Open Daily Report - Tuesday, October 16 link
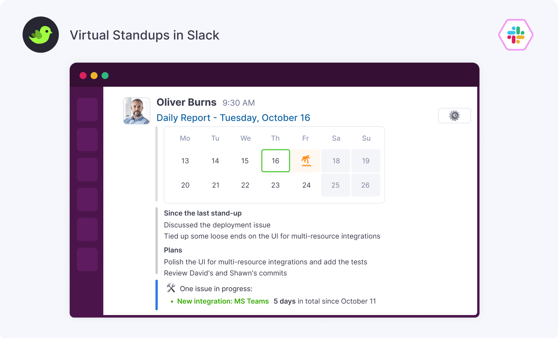This screenshot has height=338, width=558. coord(233,118)
